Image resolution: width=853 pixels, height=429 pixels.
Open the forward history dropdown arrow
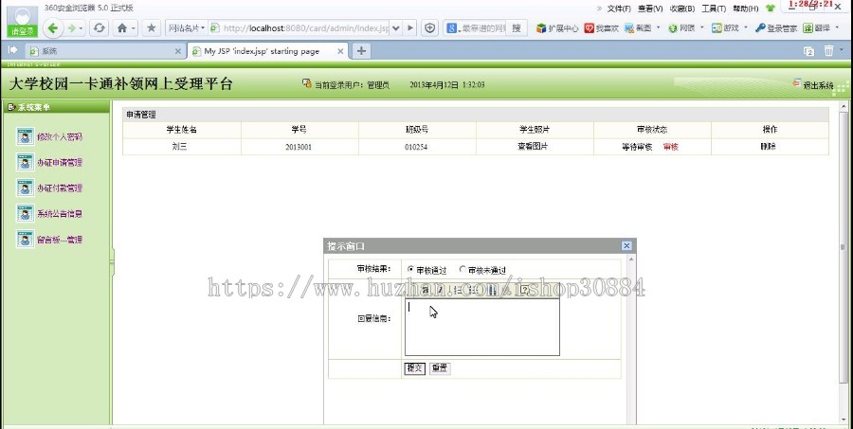82,27
